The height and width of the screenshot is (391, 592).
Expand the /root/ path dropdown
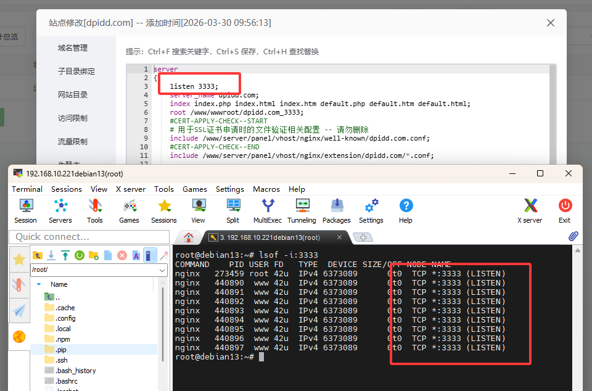tap(162, 270)
